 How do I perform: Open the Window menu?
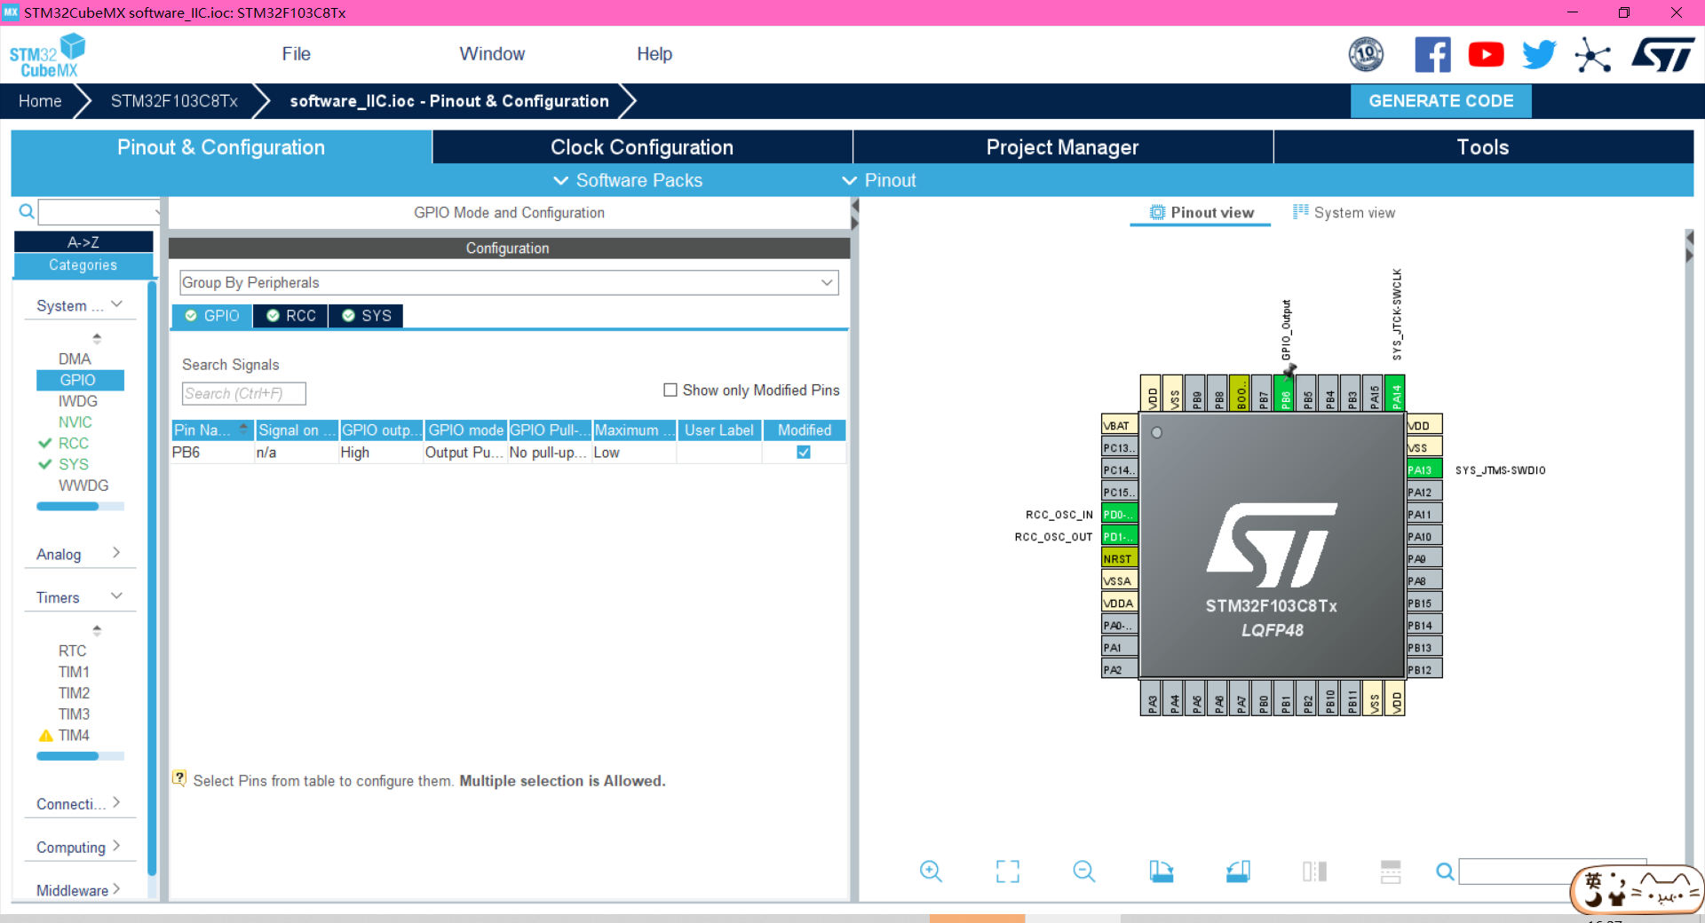point(492,53)
